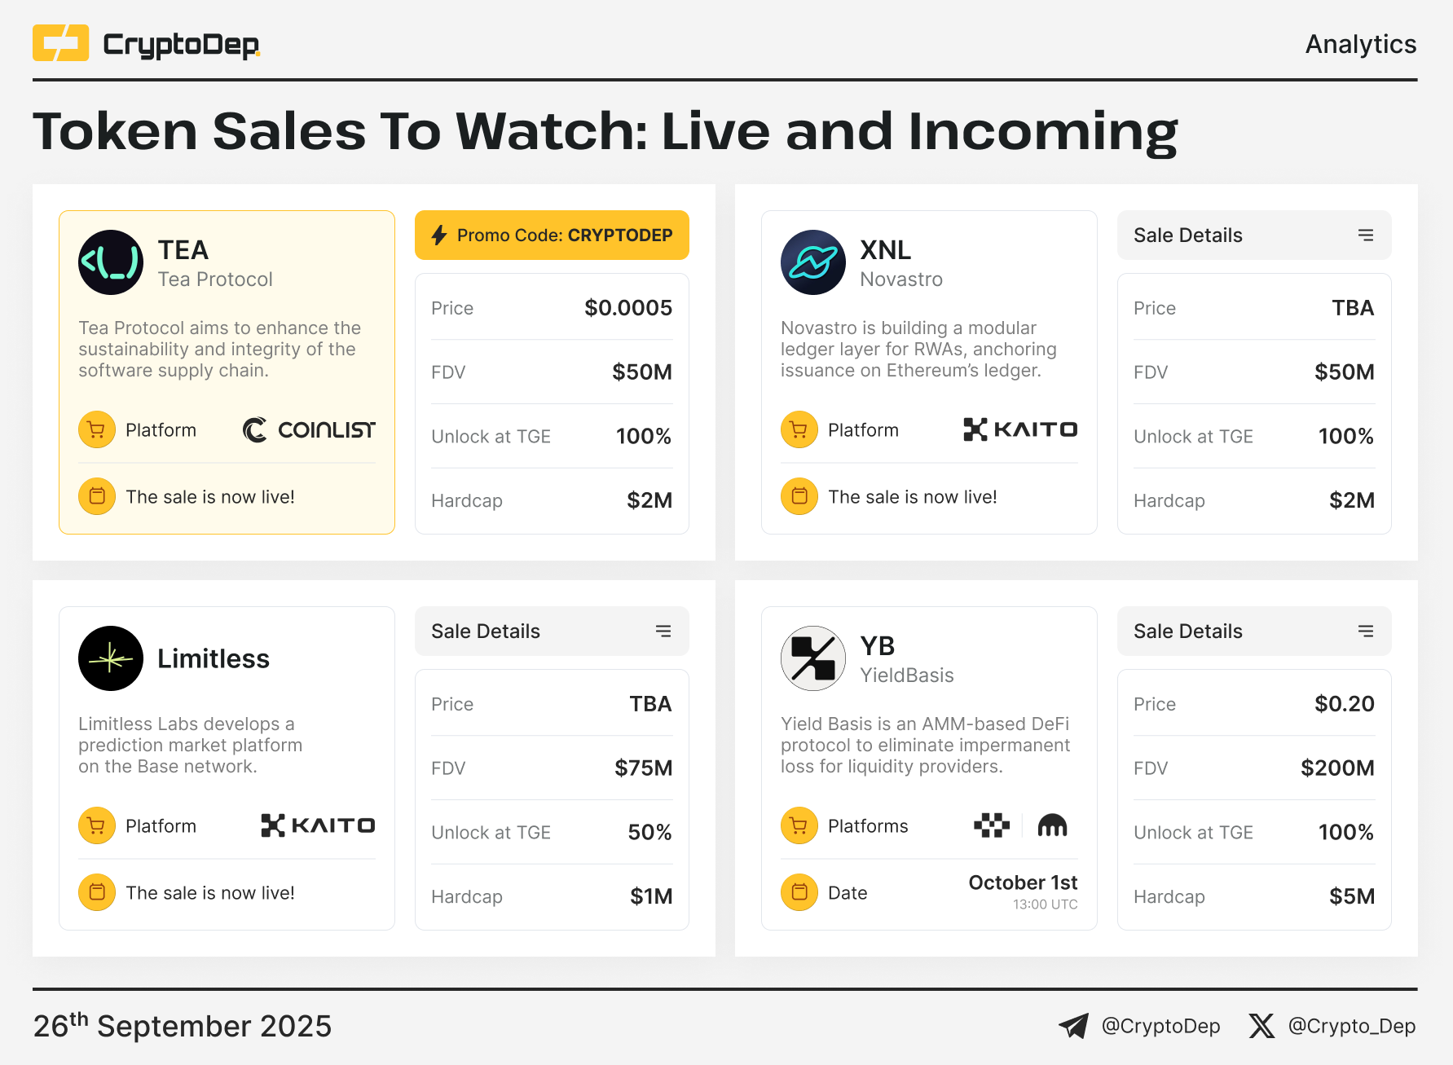Open the @Crypto_Dep X handle
1453x1065 pixels.
click(x=1352, y=1026)
